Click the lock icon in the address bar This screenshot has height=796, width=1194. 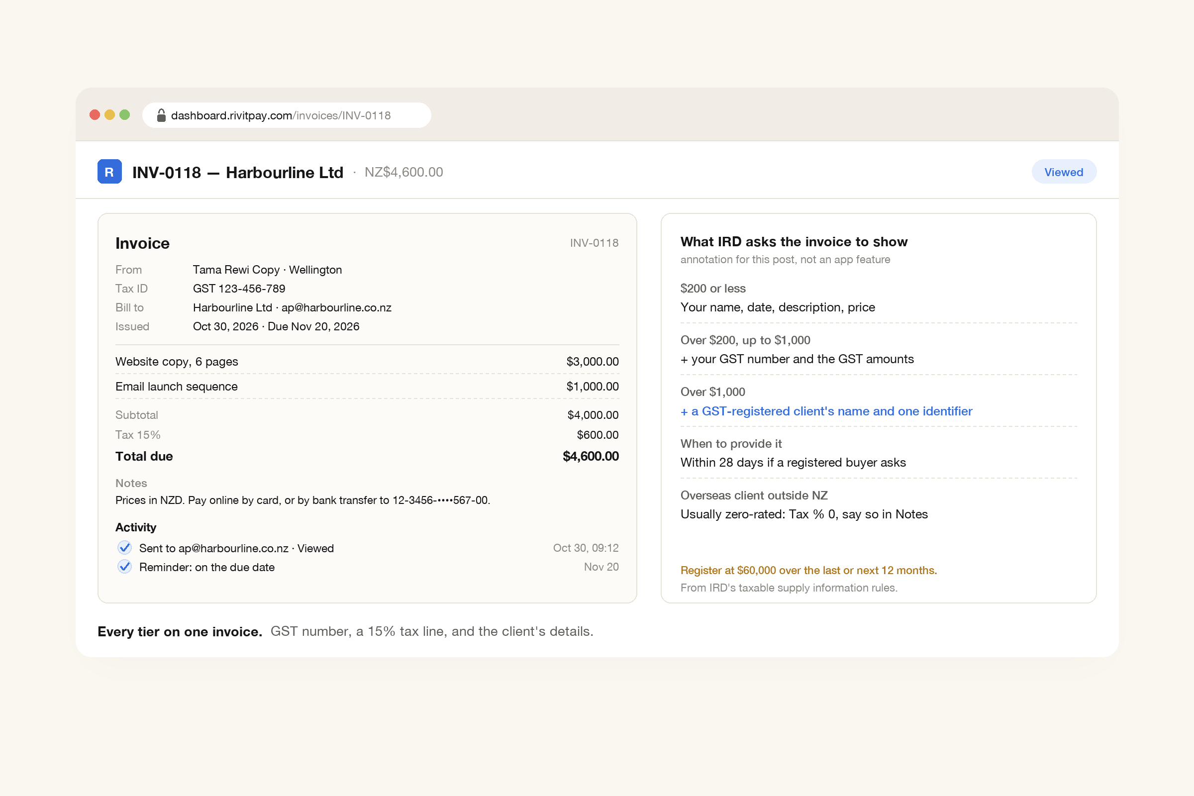[161, 115]
